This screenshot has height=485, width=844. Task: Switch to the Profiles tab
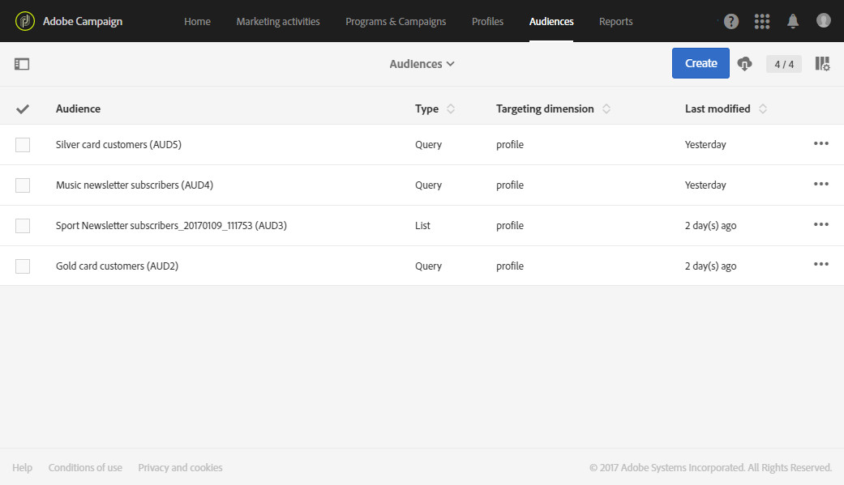[487, 22]
